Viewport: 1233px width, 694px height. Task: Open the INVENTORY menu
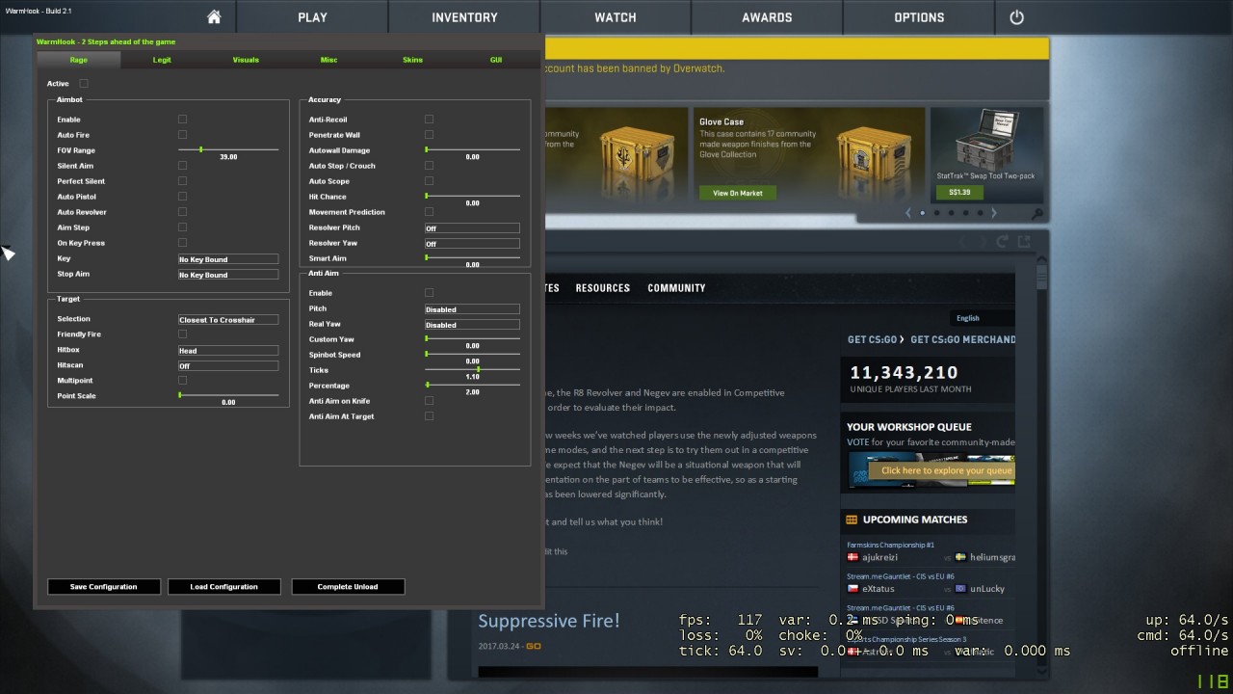pyautogui.click(x=464, y=17)
